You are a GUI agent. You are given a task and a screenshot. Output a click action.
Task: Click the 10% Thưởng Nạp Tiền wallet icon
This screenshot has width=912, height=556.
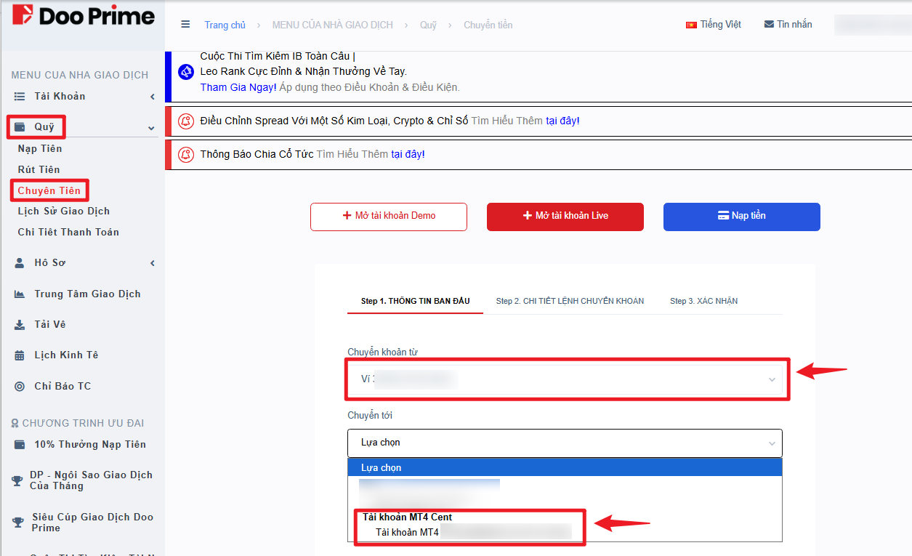click(20, 445)
